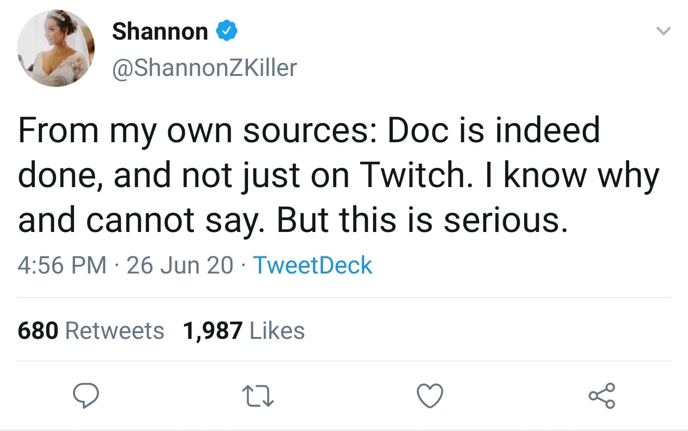The height and width of the screenshot is (431, 688).
Task: Click the bold '1,987' like count
Action: (x=213, y=331)
